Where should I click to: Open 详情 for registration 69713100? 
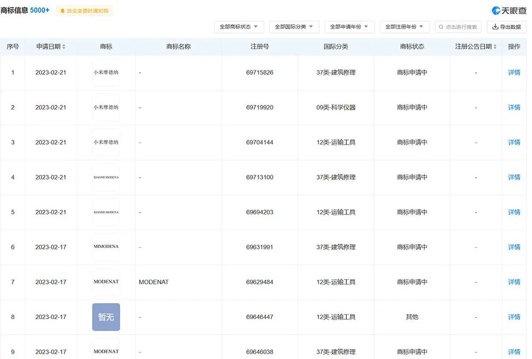coord(514,177)
